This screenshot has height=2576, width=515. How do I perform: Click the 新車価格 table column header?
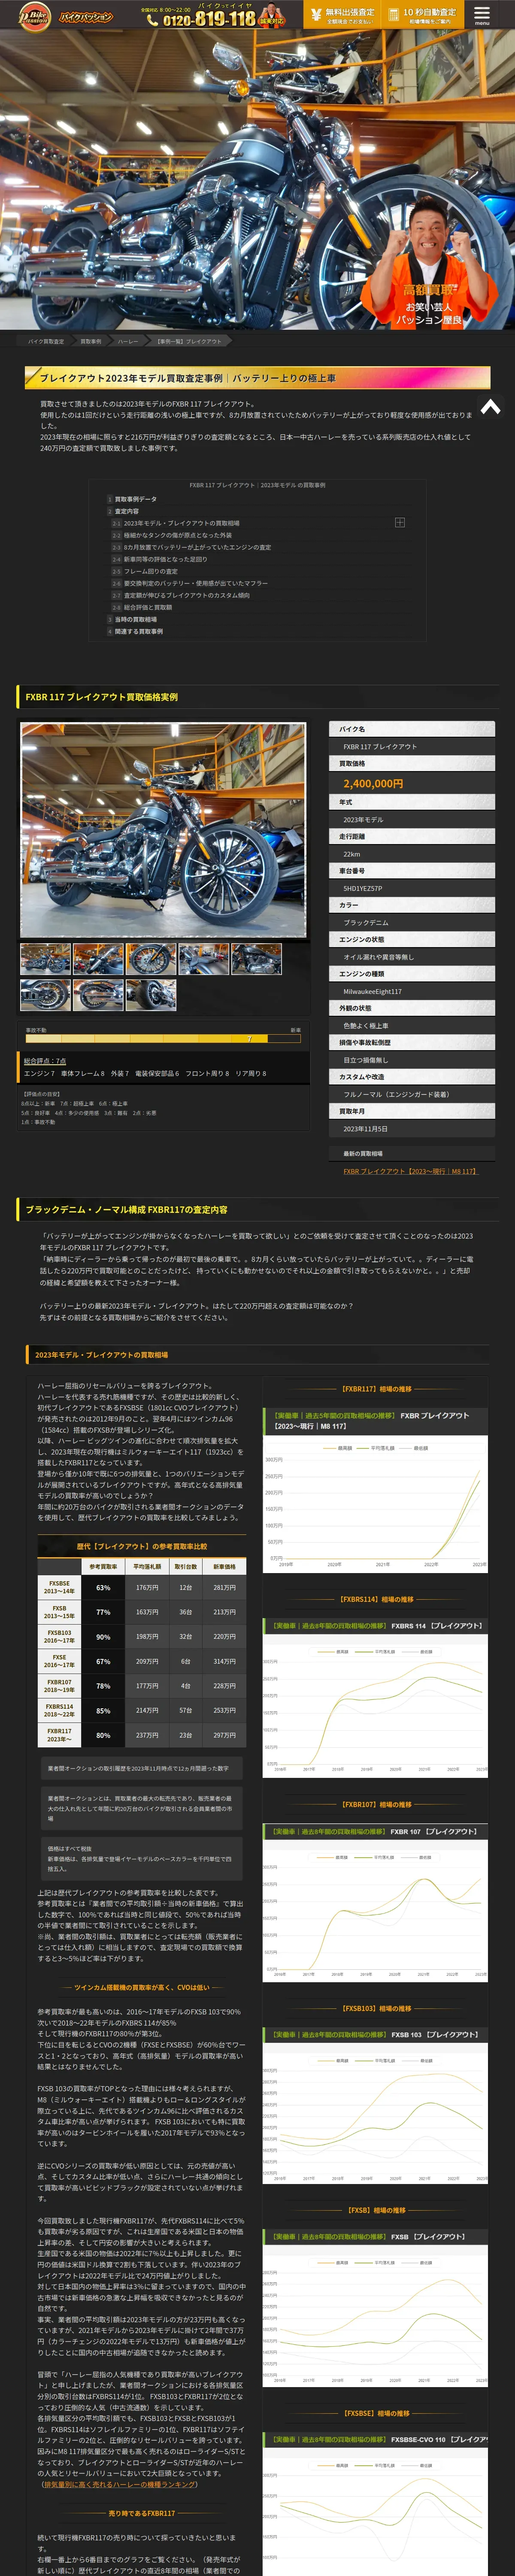pos(224,1566)
